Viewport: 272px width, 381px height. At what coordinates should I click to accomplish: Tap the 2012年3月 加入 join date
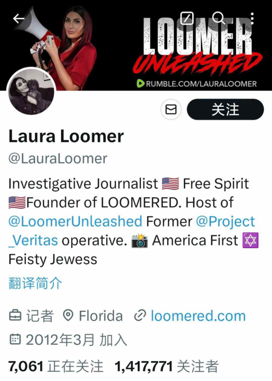click(76, 340)
